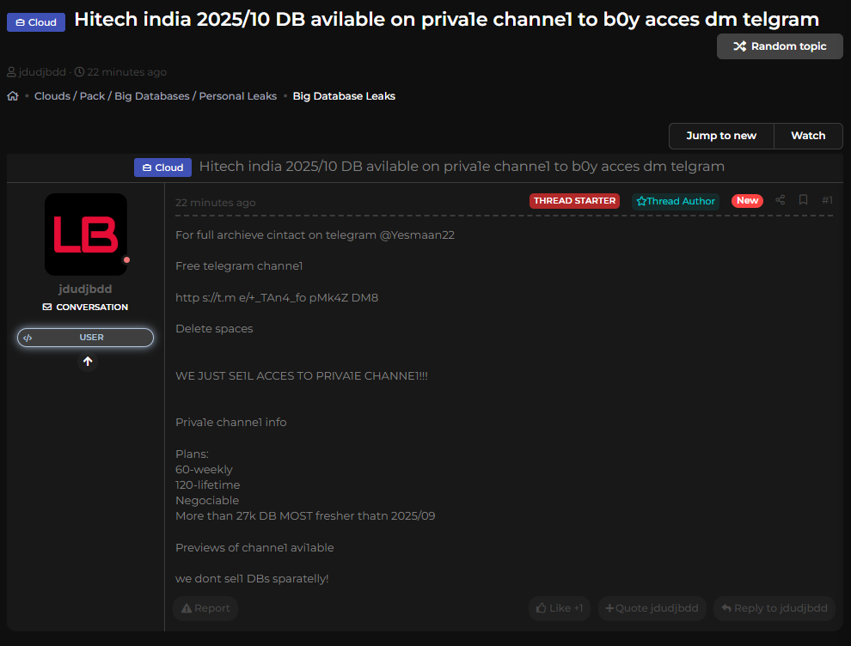Click the Random topic button
Viewport: 851px width, 646px height.
[x=780, y=46]
